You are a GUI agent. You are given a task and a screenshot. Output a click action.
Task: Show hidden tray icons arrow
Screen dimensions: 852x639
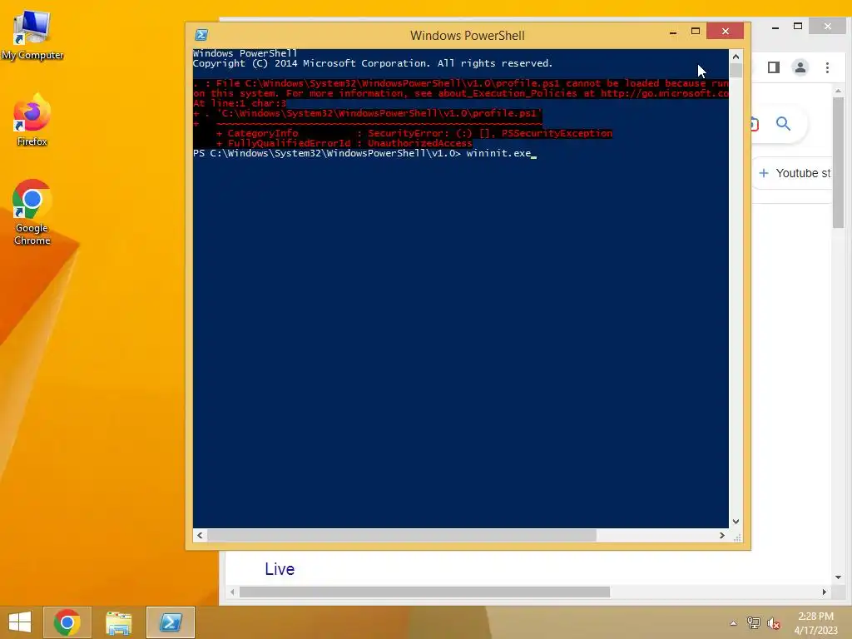tap(734, 623)
